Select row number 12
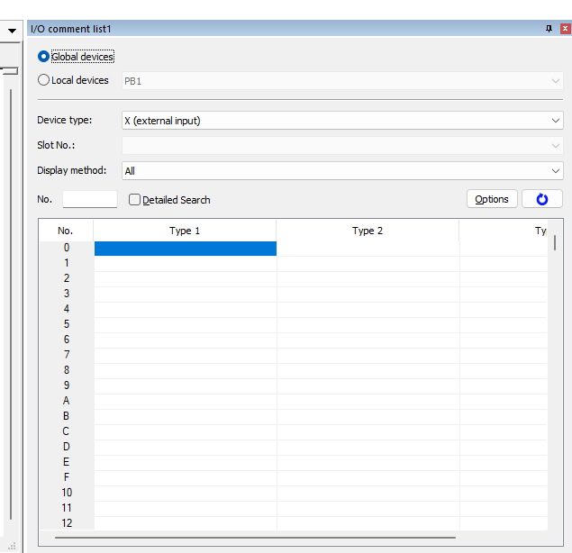The height and width of the screenshot is (553, 572). pos(67,523)
